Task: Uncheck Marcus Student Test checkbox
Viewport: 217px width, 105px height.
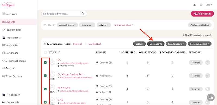Action: [45, 76]
